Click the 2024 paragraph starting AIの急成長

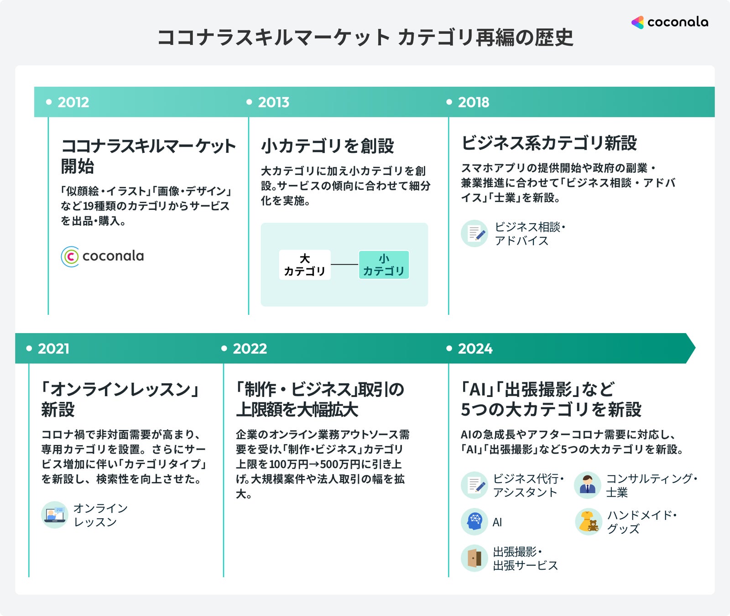tap(572, 442)
